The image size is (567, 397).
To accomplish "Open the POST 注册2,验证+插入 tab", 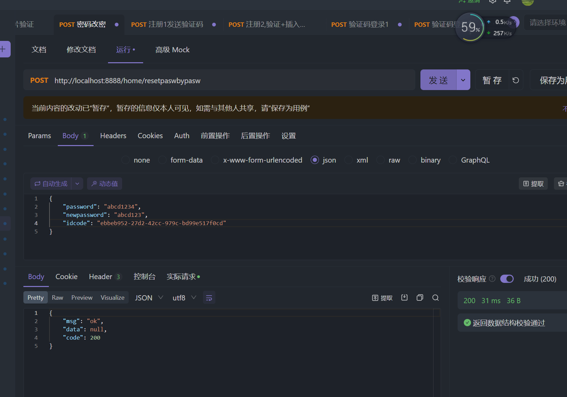I will (x=267, y=24).
